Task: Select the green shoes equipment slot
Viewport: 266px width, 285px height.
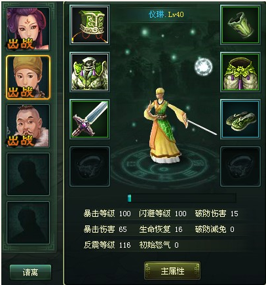Action: click(x=240, y=119)
